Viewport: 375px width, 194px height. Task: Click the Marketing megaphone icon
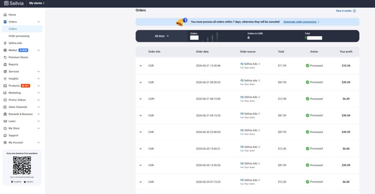click(5, 93)
